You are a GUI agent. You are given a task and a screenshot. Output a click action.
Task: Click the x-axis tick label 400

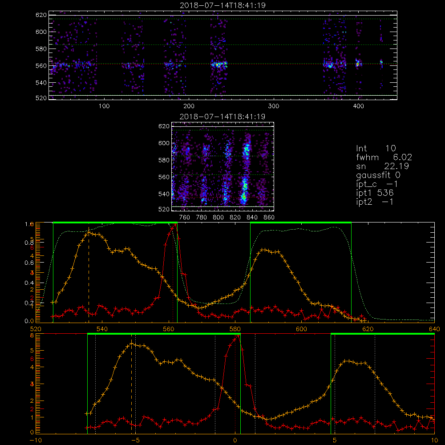point(358,106)
